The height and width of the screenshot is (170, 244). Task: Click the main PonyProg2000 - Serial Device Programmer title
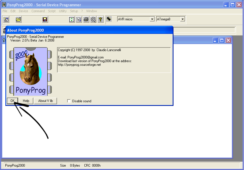[44, 5]
